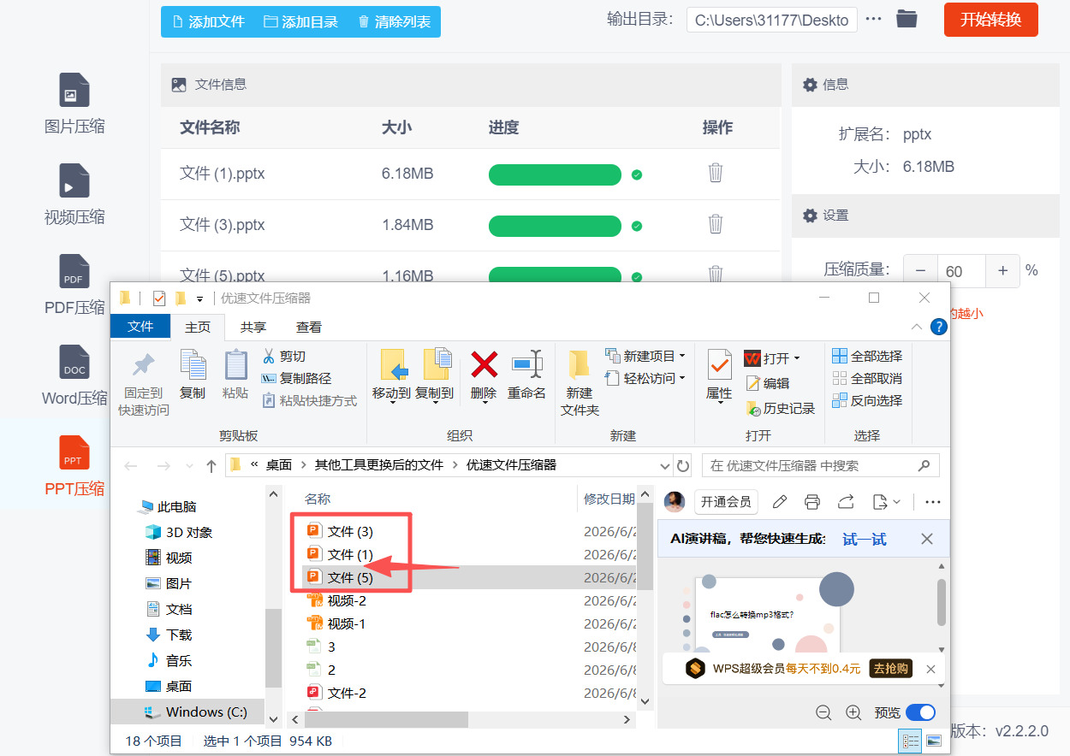1070x756 pixels.
Task: Switch to the 查看 ribbon tab
Action: (309, 327)
